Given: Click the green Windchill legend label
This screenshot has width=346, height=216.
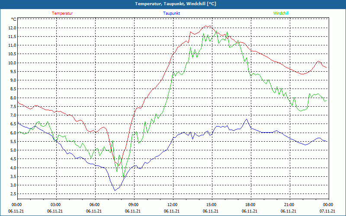Looking at the screenshot, I should pyautogui.click(x=281, y=13).
